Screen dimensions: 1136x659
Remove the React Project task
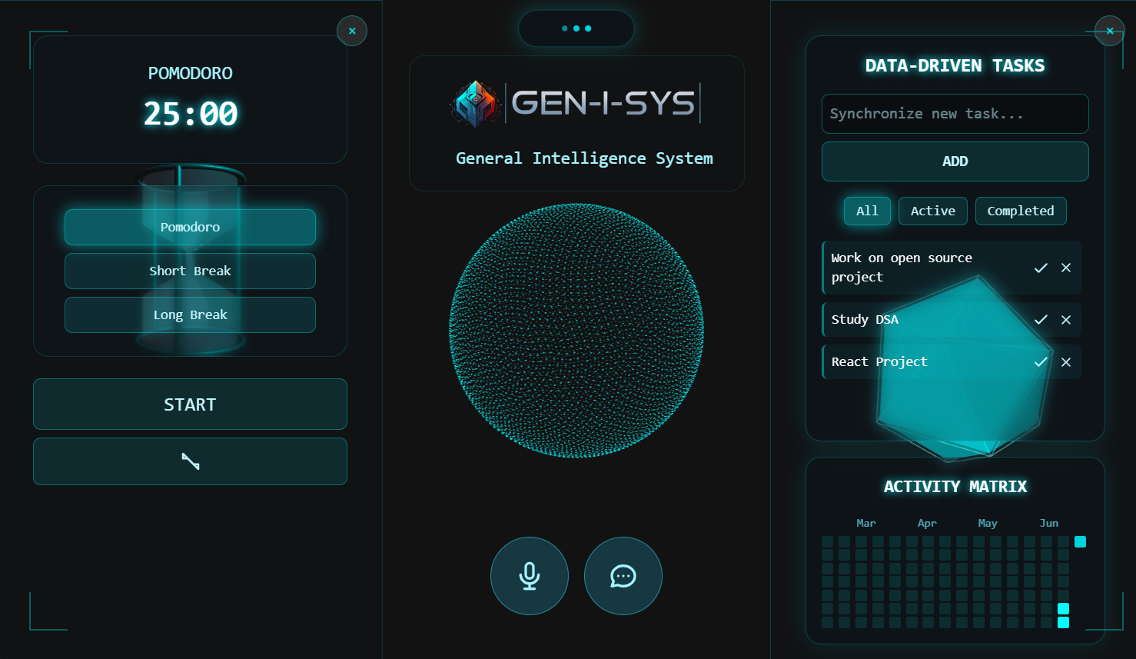(x=1065, y=362)
